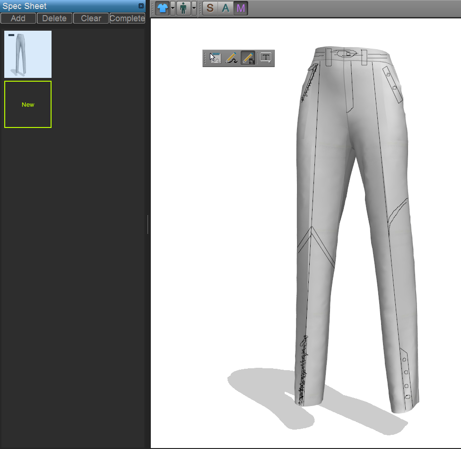This screenshot has height=449, width=461.
Task: Toggle the brown S mode button
Action: 210,8
